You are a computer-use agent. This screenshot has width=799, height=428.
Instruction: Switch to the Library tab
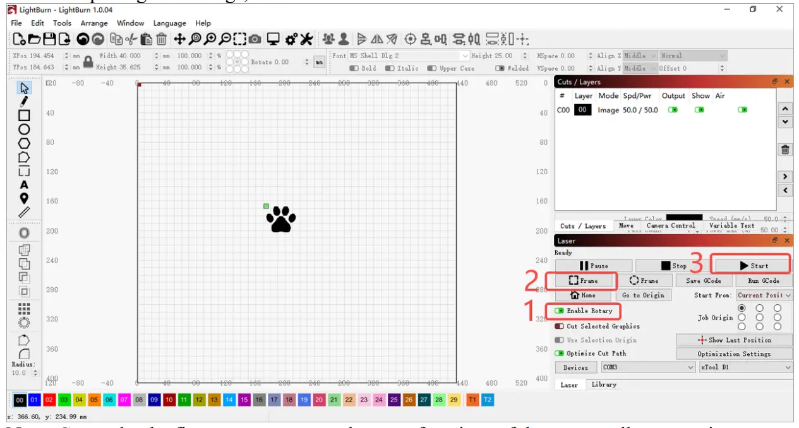coord(604,384)
